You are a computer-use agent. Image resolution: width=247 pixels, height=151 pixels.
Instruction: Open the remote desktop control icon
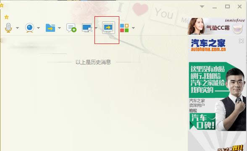tap(87, 28)
